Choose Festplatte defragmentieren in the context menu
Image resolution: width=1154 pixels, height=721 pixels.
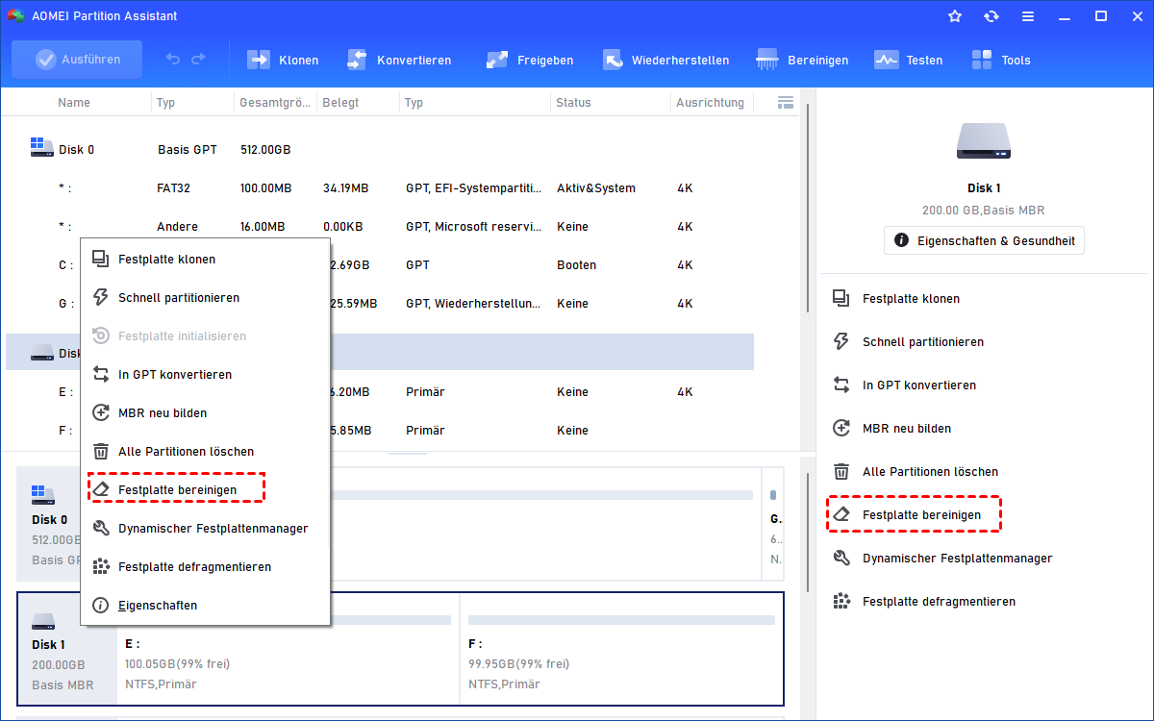pos(206,567)
